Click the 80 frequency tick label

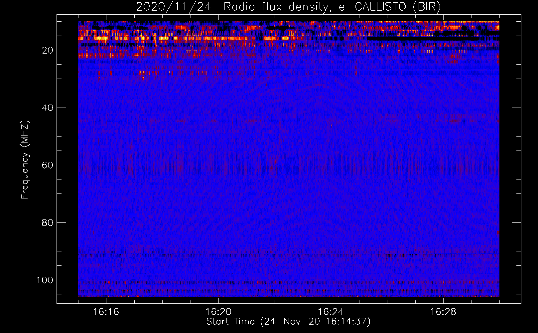coord(48,222)
